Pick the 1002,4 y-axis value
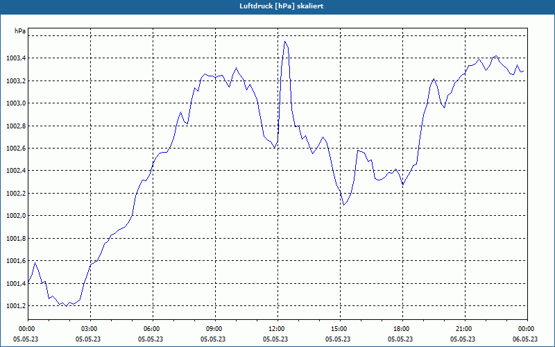Screen dimensions: 555x347 point(16,171)
